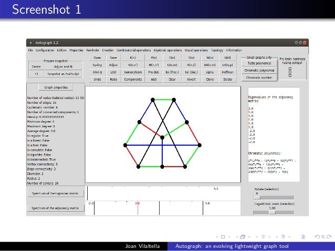Create a Q(d) hypercube graph

(227, 58)
